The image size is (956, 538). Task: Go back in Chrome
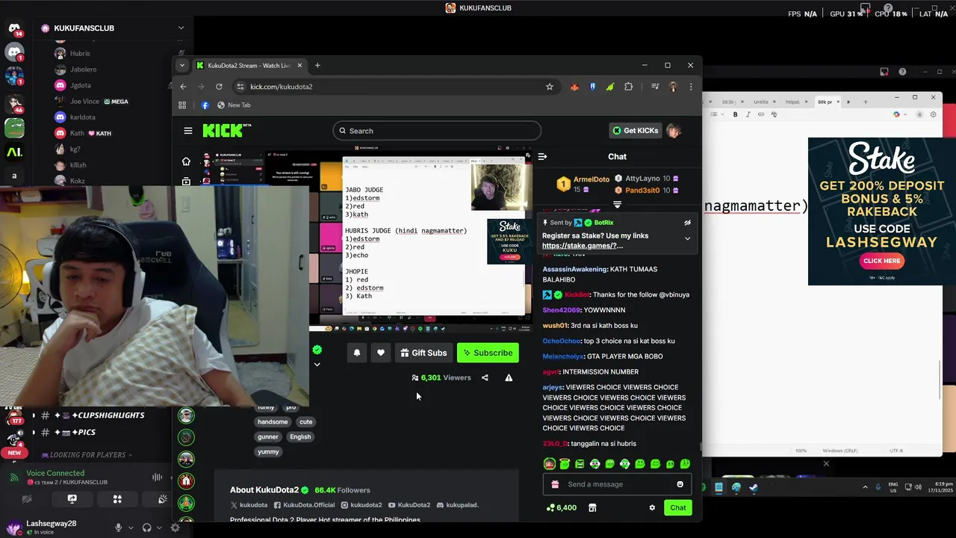click(x=183, y=87)
